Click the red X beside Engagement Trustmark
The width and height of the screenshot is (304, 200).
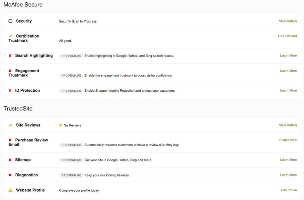(10, 71)
